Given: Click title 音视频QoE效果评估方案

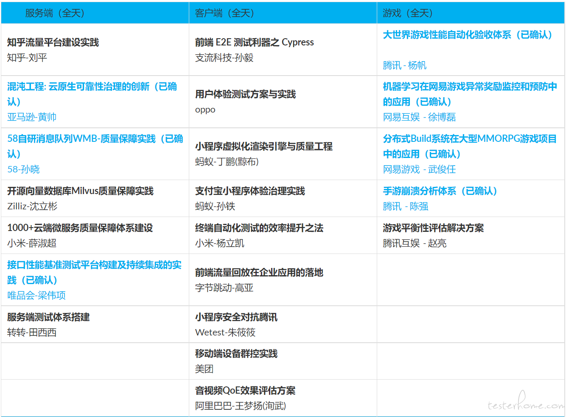Looking at the screenshot, I should pyautogui.click(x=245, y=391).
